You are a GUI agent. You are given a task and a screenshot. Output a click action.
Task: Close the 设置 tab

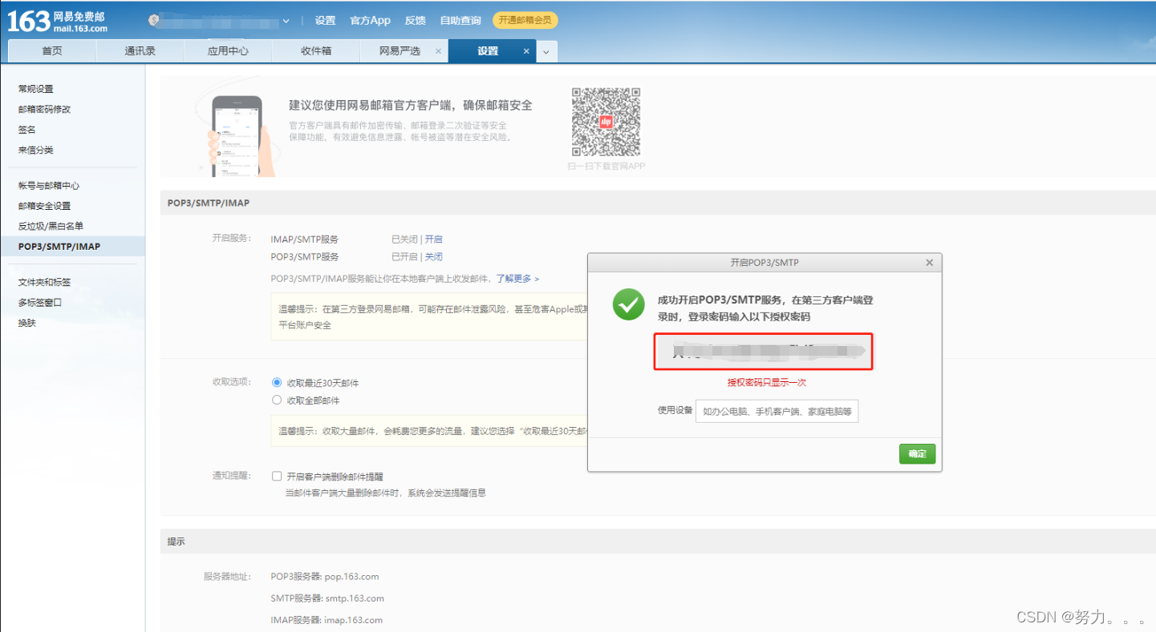pyautogui.click(x=526, y=50)
